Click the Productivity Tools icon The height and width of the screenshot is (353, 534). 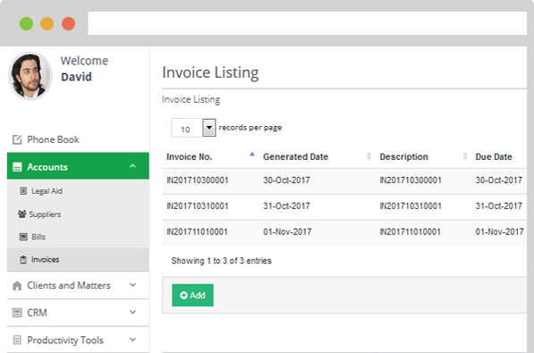click(x=17, y=340)
